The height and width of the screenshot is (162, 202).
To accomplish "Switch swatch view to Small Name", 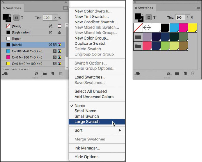I will [x=85, y=111].
